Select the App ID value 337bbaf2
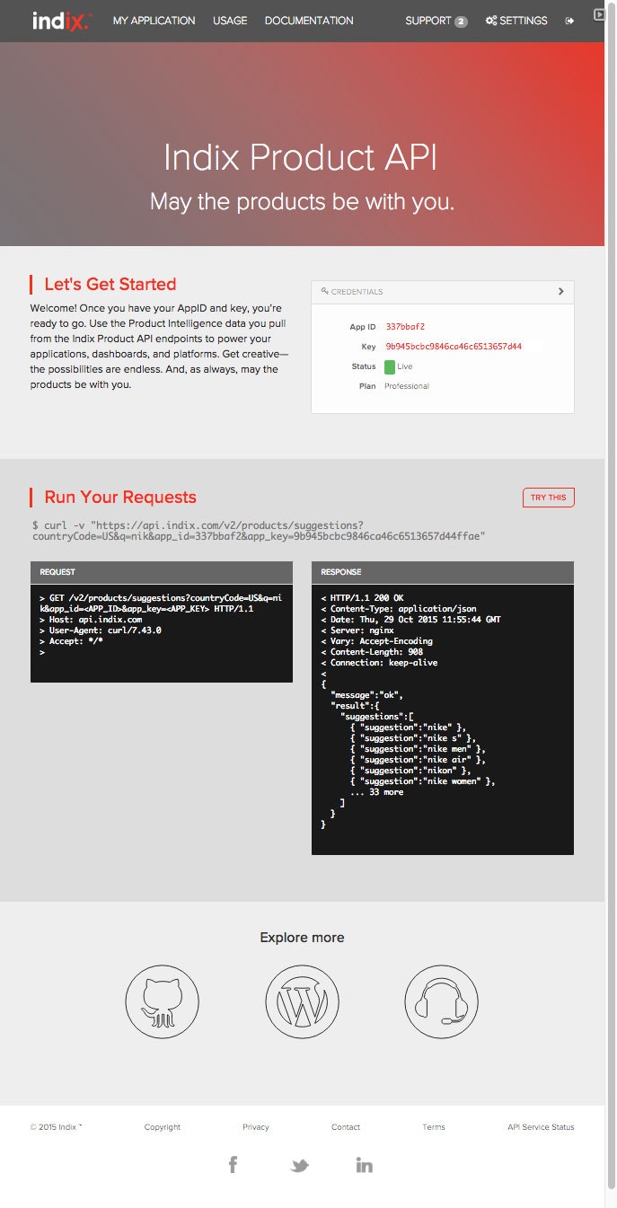Image resolution: width=617 pixels, height=1208 pixels. [x=405, y=327]
